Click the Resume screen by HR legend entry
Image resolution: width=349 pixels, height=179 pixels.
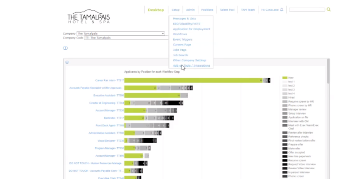[301, 102]
